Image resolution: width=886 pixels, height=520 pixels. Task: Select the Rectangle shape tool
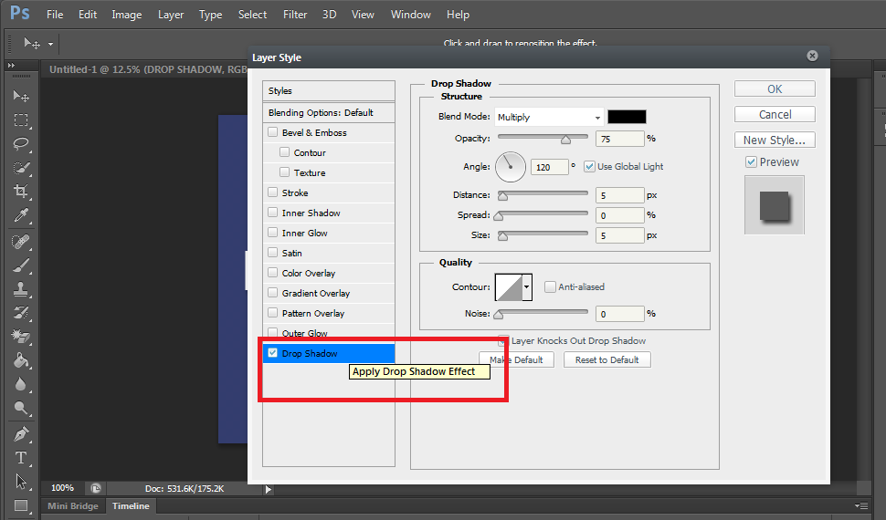point(21,505)
